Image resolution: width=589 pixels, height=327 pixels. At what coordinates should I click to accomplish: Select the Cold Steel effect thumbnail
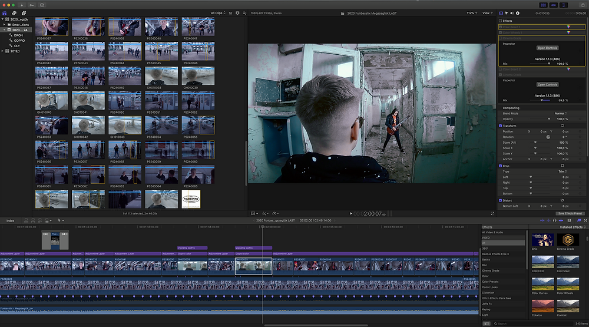coord(568,262)
